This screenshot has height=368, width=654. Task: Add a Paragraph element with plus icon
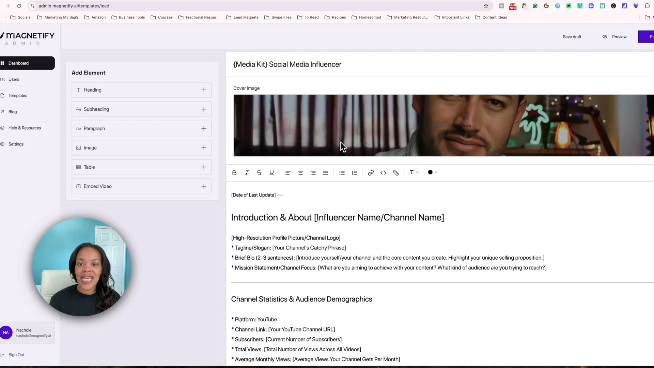click(204, 128)
